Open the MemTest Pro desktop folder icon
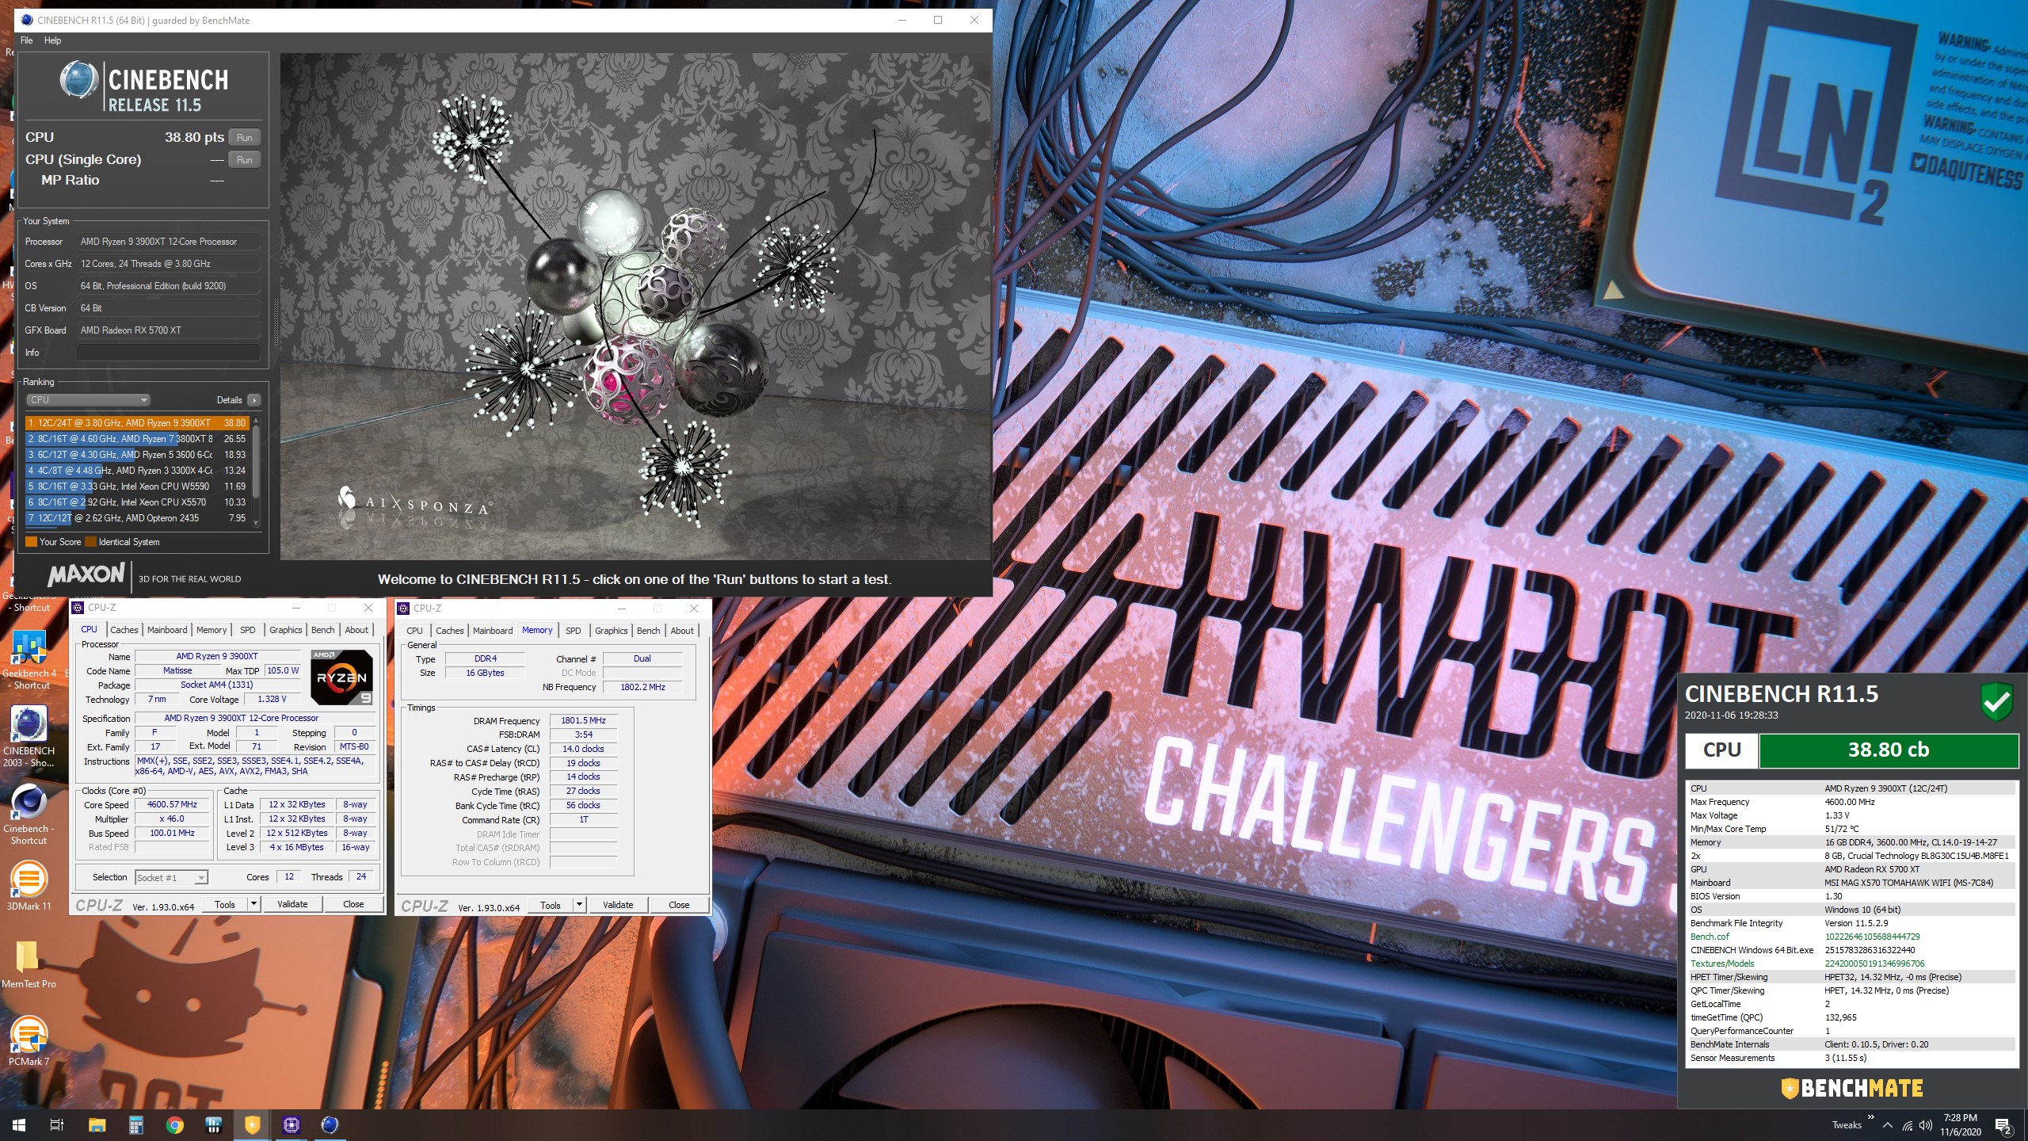The height and width of the screenshot is (1141, 2028). (29, 964)
